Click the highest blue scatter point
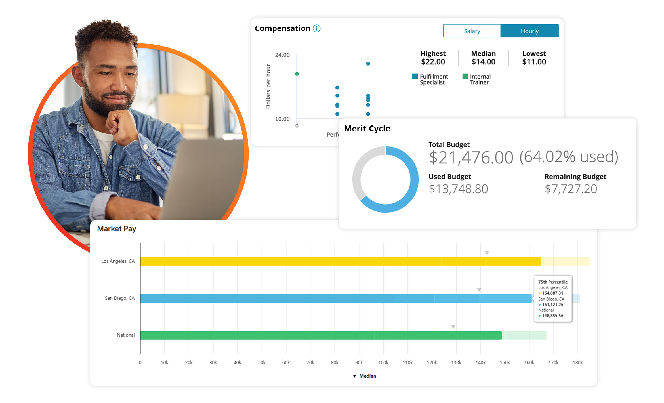 click(368, 64)
